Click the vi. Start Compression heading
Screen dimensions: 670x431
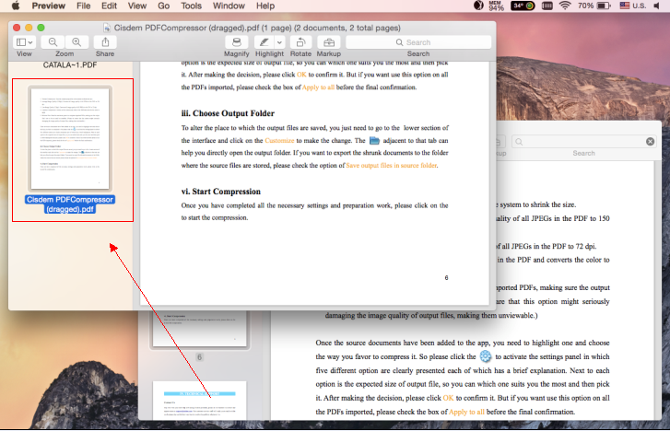pyautogui.click(x=221, y=192)
